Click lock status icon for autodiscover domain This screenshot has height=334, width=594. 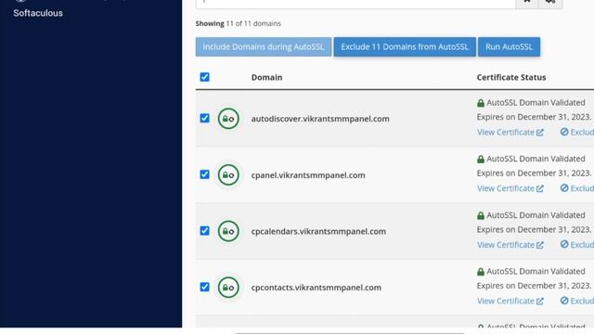point(228,119)
